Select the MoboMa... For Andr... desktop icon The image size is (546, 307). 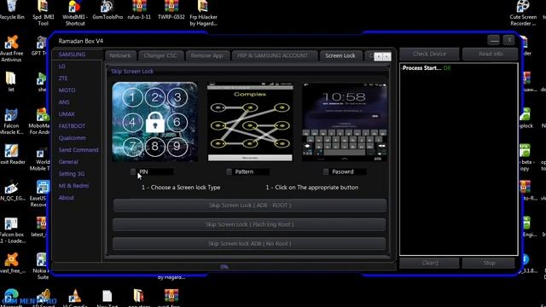tap(39, 121)
